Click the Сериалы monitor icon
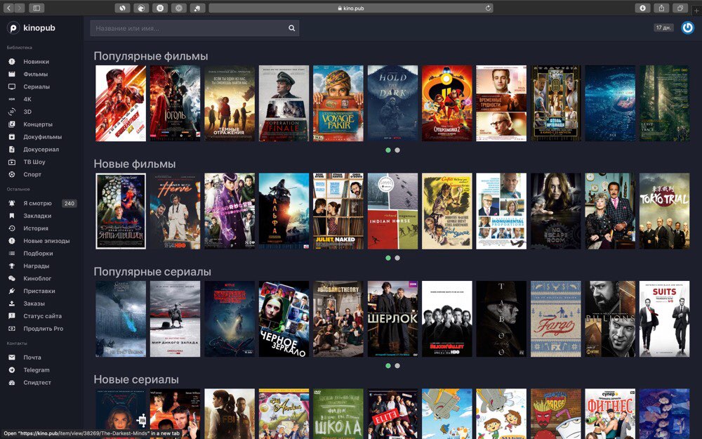Image resolution: width=702 pixels, height=439 pixels. (12, 86)
